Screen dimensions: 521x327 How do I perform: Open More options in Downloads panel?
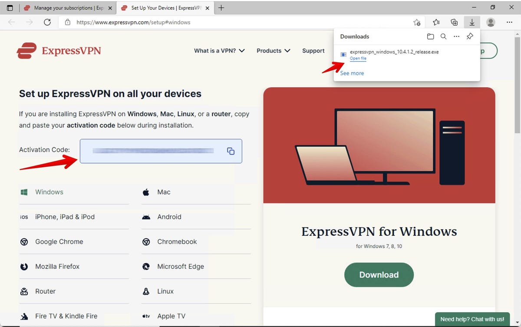[456, 36]
